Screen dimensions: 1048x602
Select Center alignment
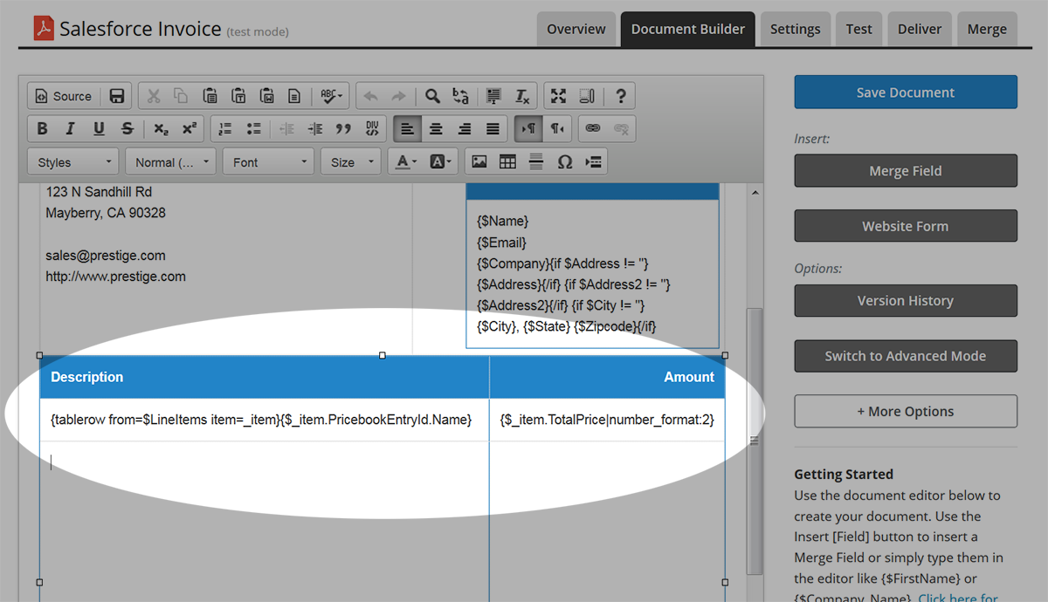[x=436, y=128]
